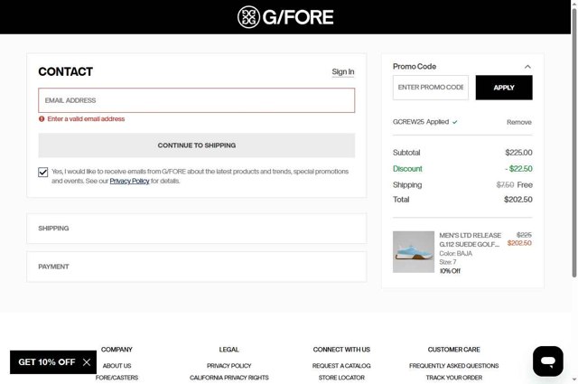The width and height of the screenshot is (578, 384).
Task: Uncheck the receive emails from G/FORE checkbox
Action: point(43,172)
